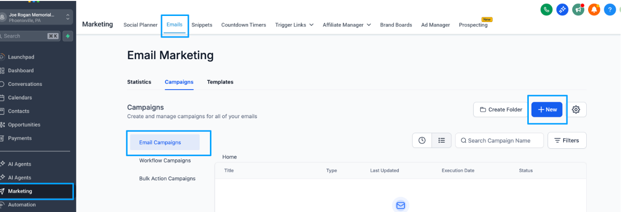
Task: Open campaign settings gear icon
Action: click(576, 110)
